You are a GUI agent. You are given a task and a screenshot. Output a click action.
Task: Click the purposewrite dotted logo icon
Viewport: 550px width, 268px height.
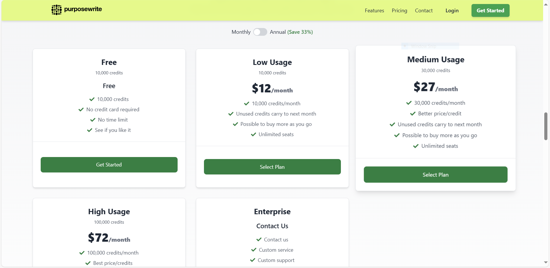[x=56, y=10]
